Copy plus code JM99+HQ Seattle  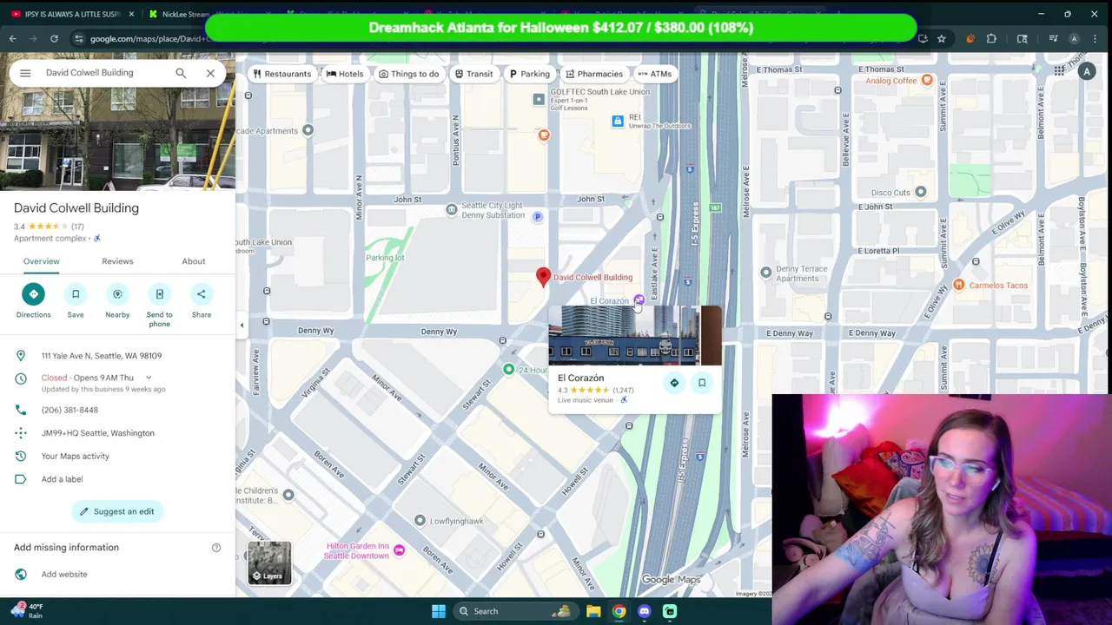(x=98, y=433)
